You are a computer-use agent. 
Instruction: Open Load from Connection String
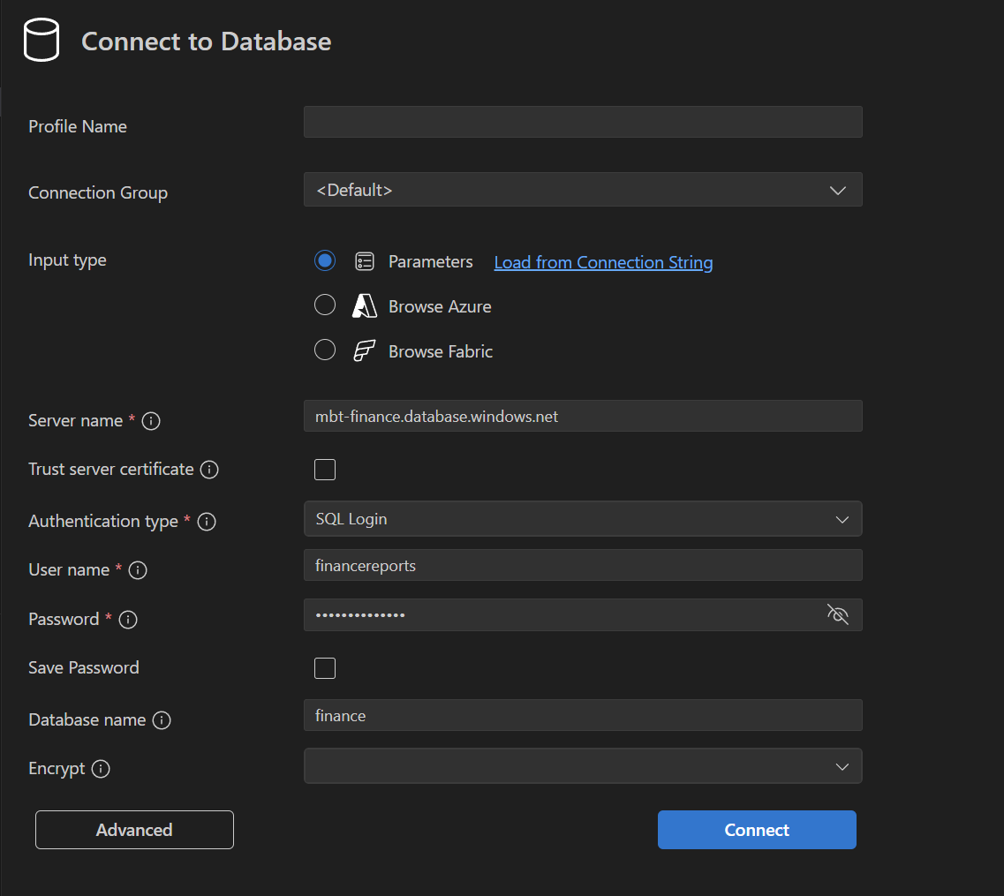tap(603, 262)
